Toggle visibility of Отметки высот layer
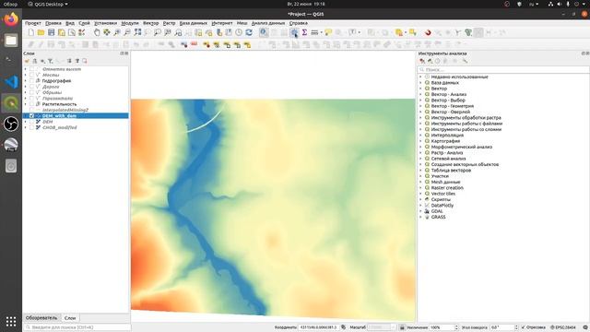 coord(32,69)
